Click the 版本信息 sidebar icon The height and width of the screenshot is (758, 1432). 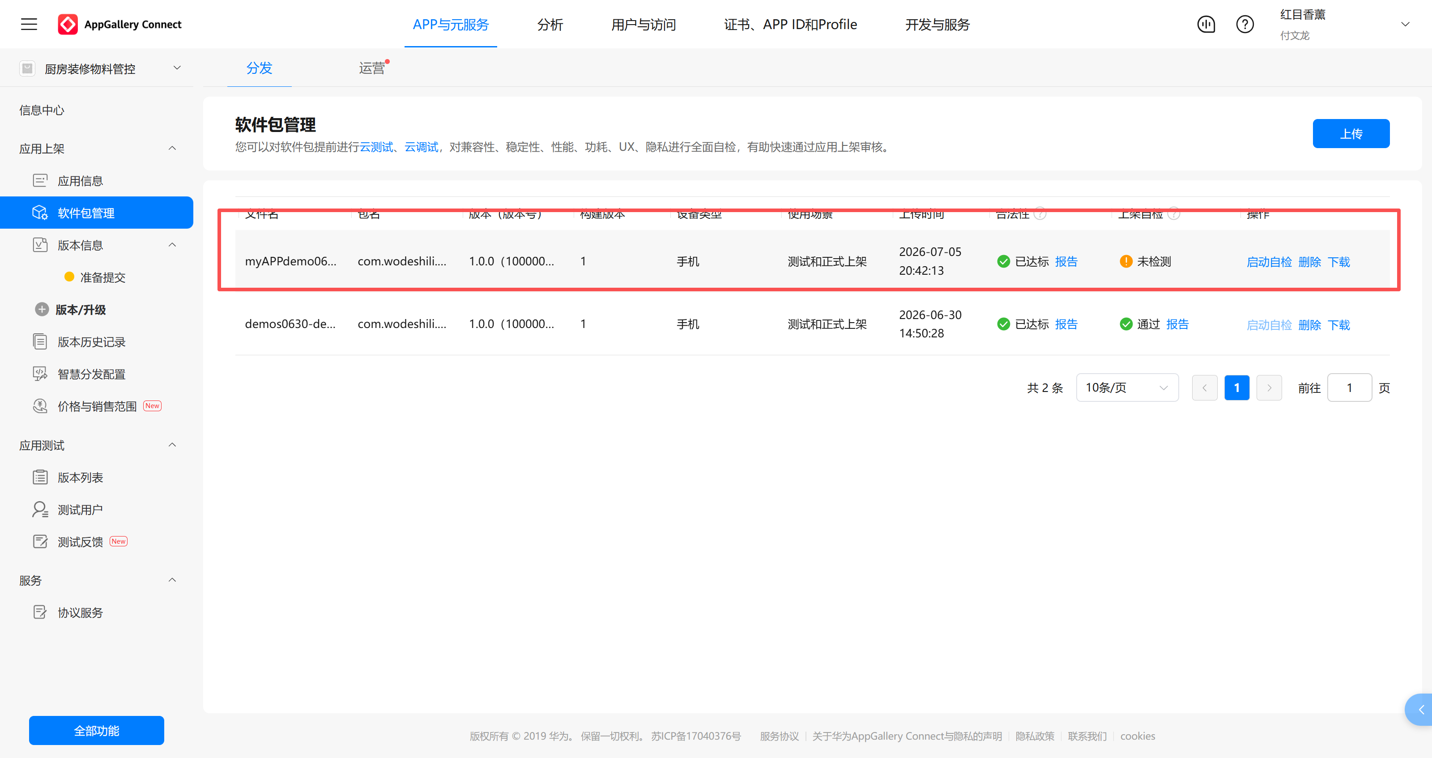(40, 245)
